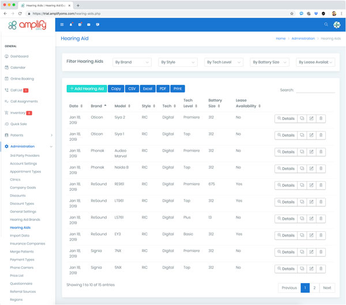Click the table Search input field
The width and height of the screenshot is (346, 305).
coord(315,91)
